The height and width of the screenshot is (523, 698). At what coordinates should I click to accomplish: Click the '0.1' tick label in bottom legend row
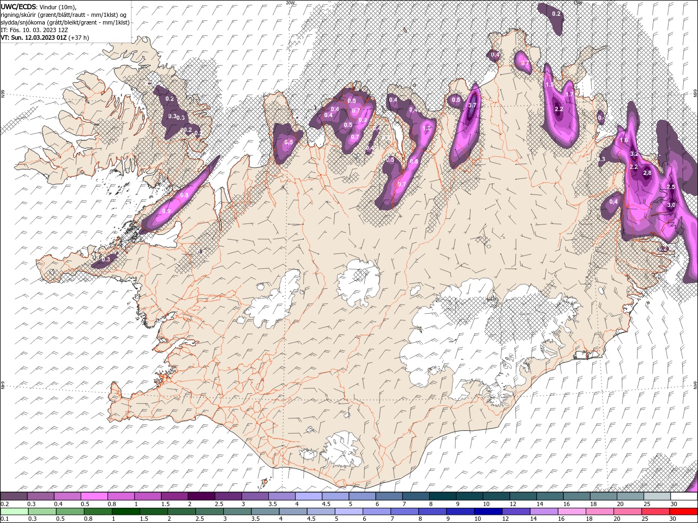4,519
